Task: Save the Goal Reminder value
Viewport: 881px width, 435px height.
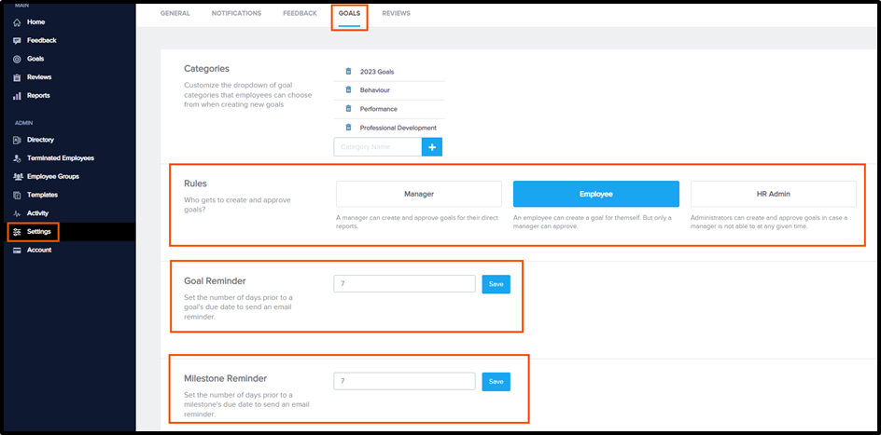Action: tap(496, 284)
